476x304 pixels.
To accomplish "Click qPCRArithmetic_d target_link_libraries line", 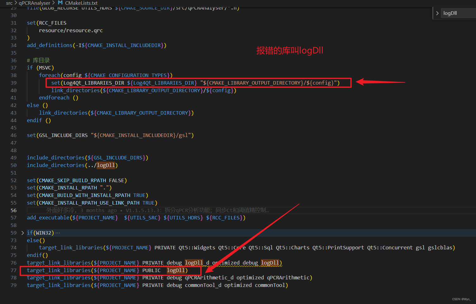I will 170,277.
